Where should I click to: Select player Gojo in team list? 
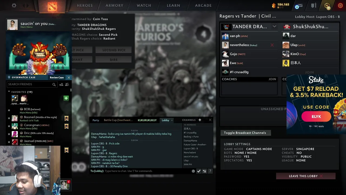[x=249, y=54]
